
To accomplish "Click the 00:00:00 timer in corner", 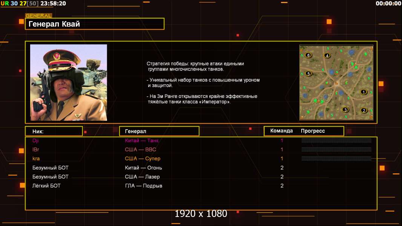I will [x=388, y=4].
